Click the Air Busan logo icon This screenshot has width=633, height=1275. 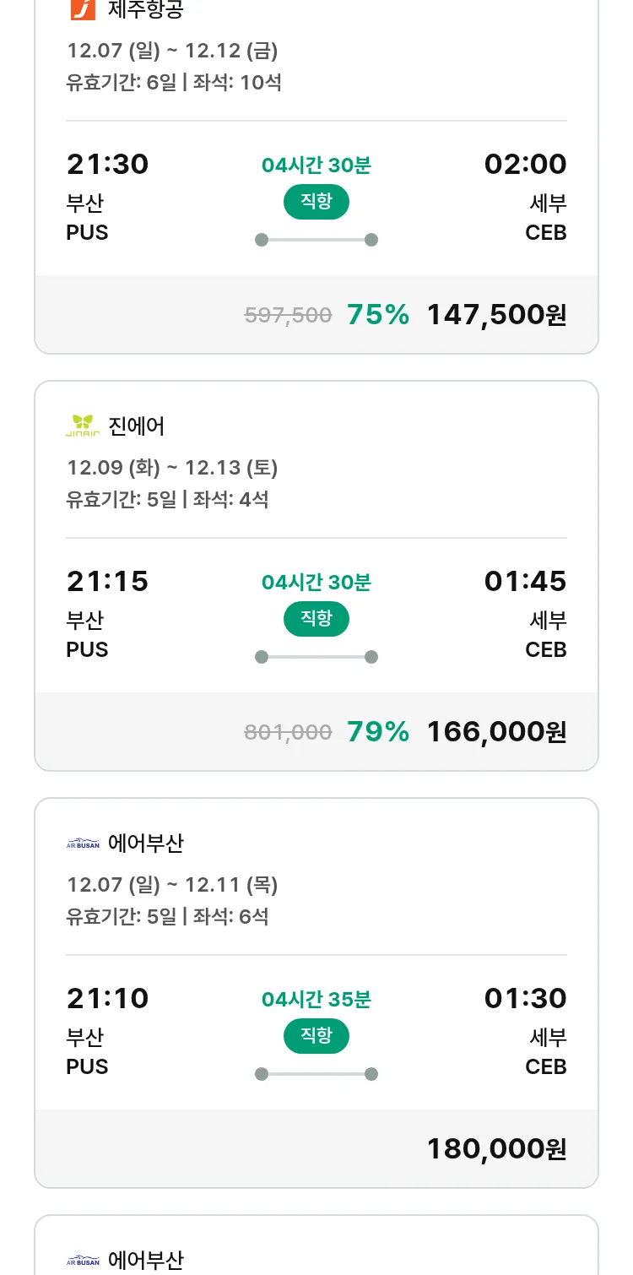(x=83, y=843)
